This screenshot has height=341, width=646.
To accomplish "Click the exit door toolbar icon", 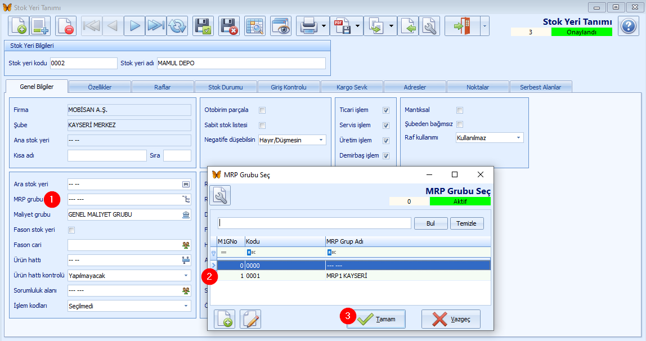I will 462,26.
